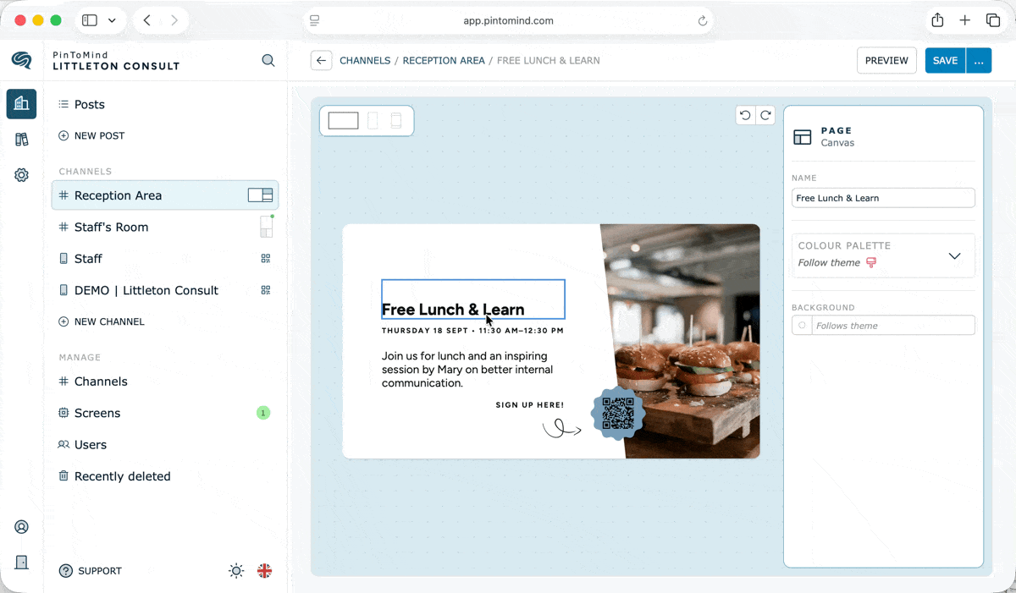The height and width of the screenshot is (593, 1016).
Task: Open the more options beside Save
Action: 979,60
